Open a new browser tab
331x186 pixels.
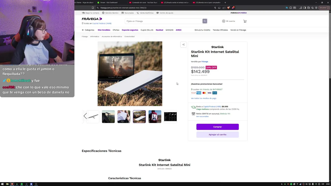[x=225, y=3]
